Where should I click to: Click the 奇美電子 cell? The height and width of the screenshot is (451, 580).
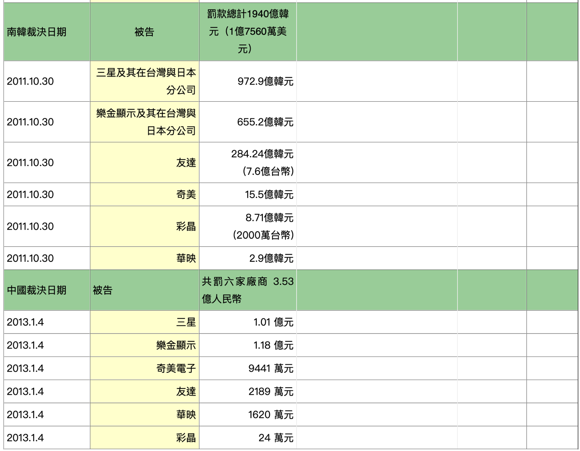145,368
